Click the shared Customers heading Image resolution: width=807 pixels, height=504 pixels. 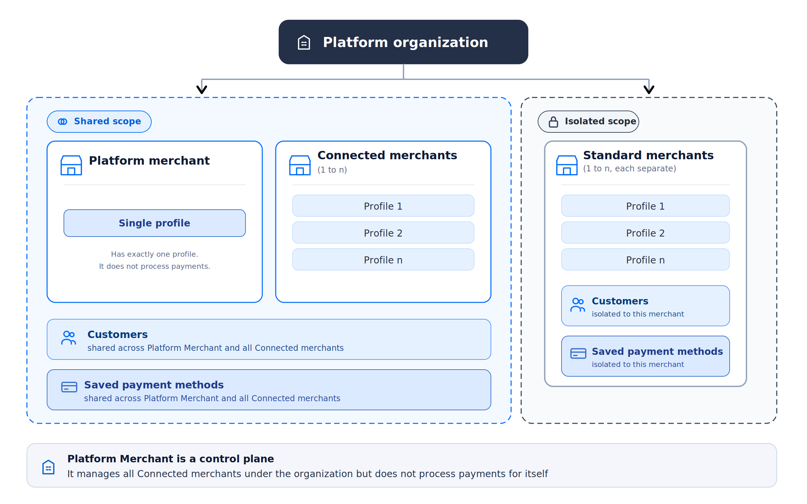(118, 335)
